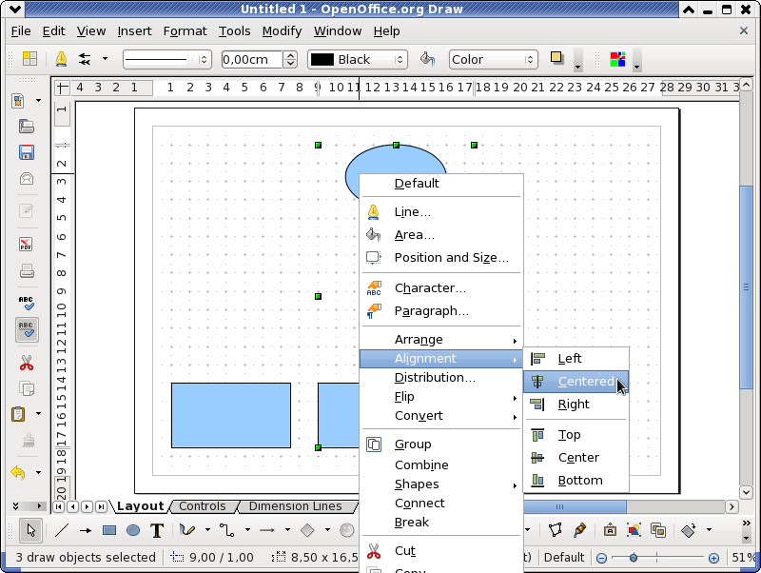Click the Lines and Arrows tool
761x573 pixels.
(x=267, y=530)
